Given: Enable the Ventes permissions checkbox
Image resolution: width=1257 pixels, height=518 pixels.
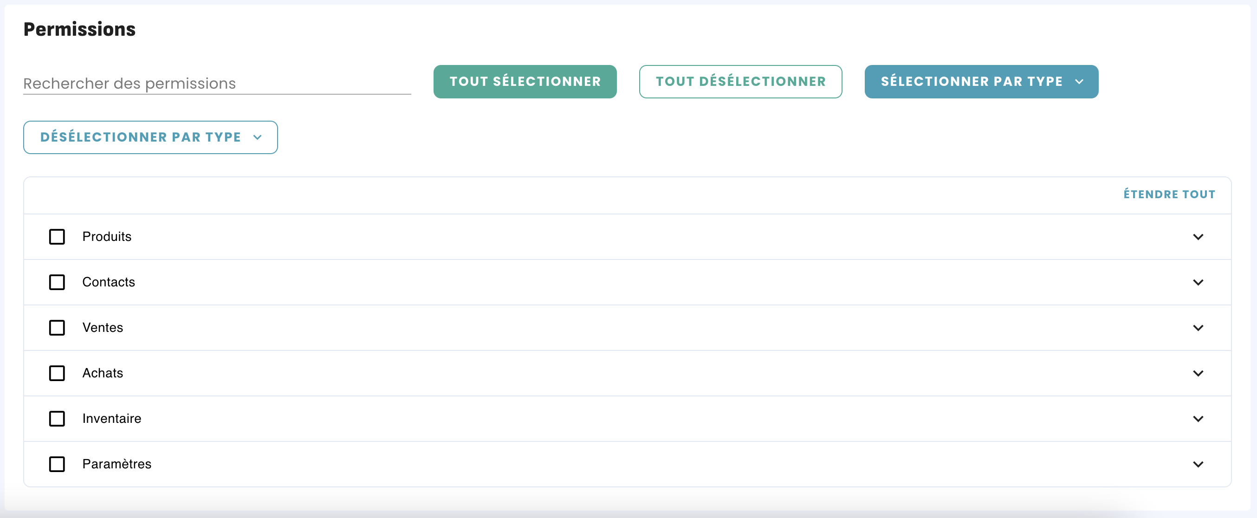Looking at the screenshot, I should point(57,328).
